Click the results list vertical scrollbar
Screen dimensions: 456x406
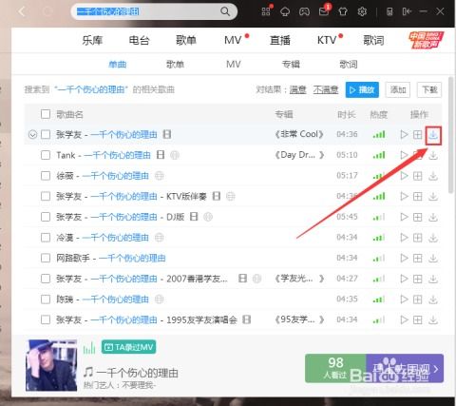coord(450,135)
